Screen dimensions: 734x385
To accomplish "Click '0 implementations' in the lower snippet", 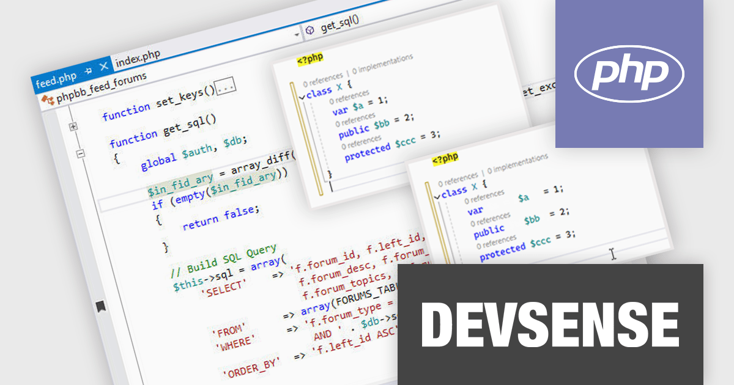I will (x=517, y=163).
